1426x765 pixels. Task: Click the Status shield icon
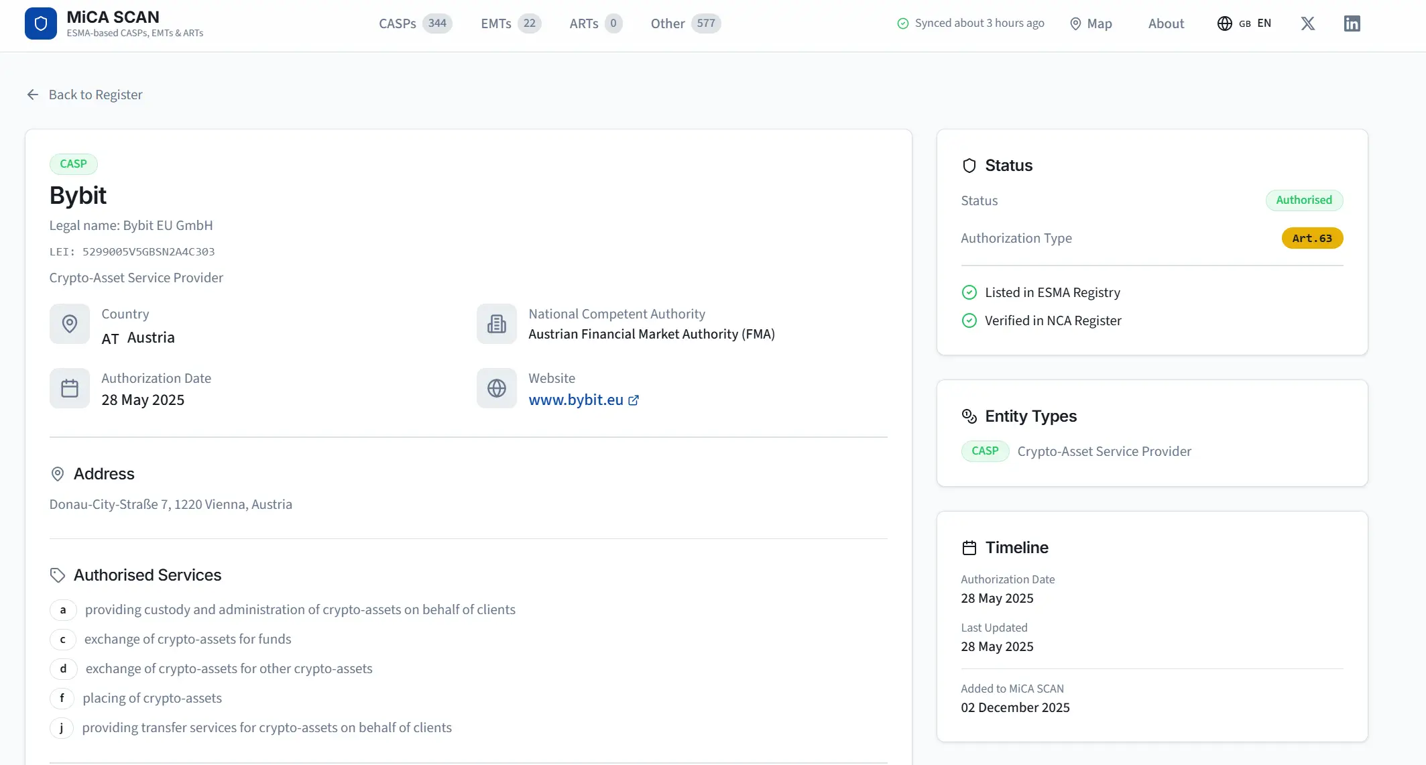(969, 166)
